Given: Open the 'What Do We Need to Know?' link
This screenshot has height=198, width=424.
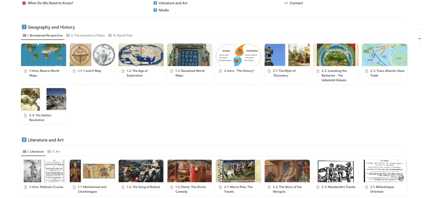Looking at the screenshot, I should [51, 3].
